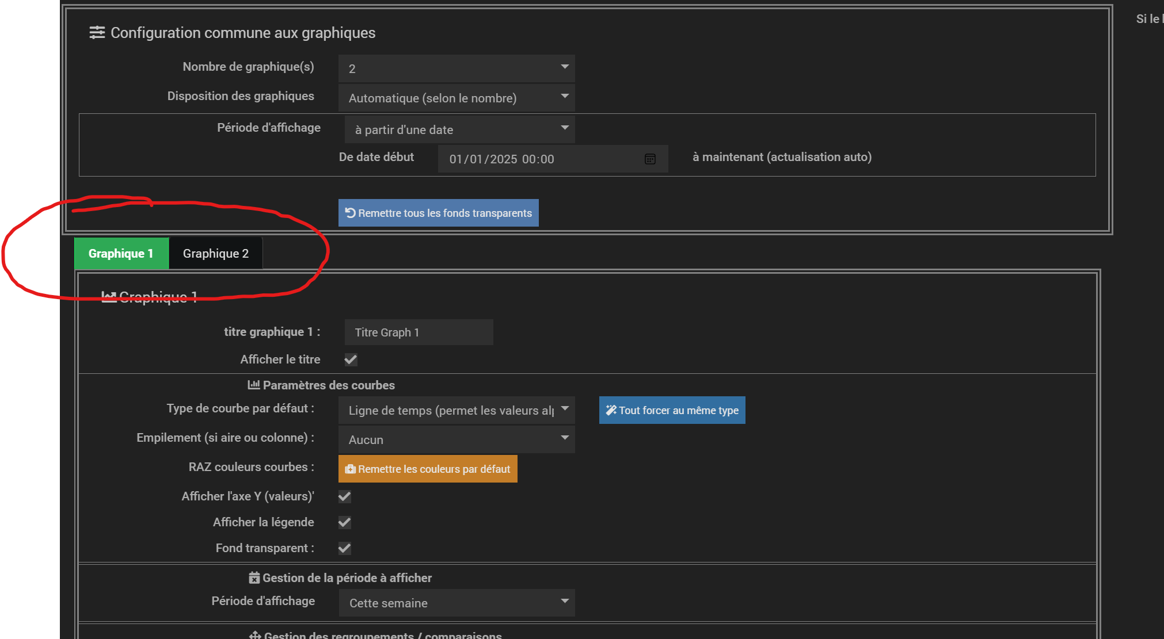Toggle Afficher l'axe Y checkbox
1164x639 pixels.
pos(344,496)
